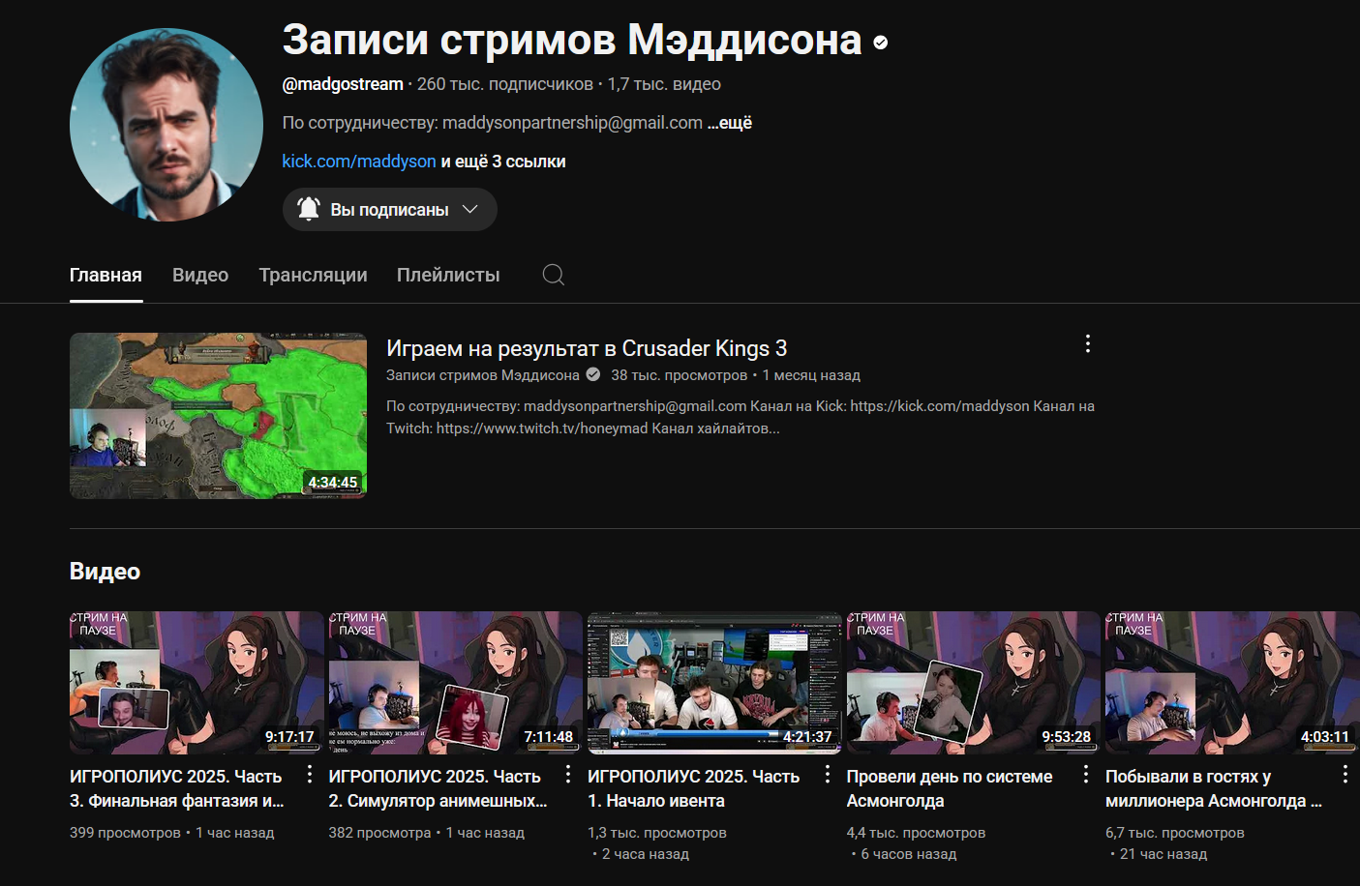The width and height of the screenshot is (1360, 886).
Task: Click the verified badge next to the channel title
Action: (x=881, y=43)
